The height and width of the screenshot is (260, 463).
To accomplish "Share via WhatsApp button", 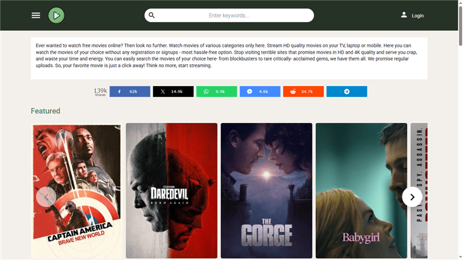I will (x=216, y=91).
